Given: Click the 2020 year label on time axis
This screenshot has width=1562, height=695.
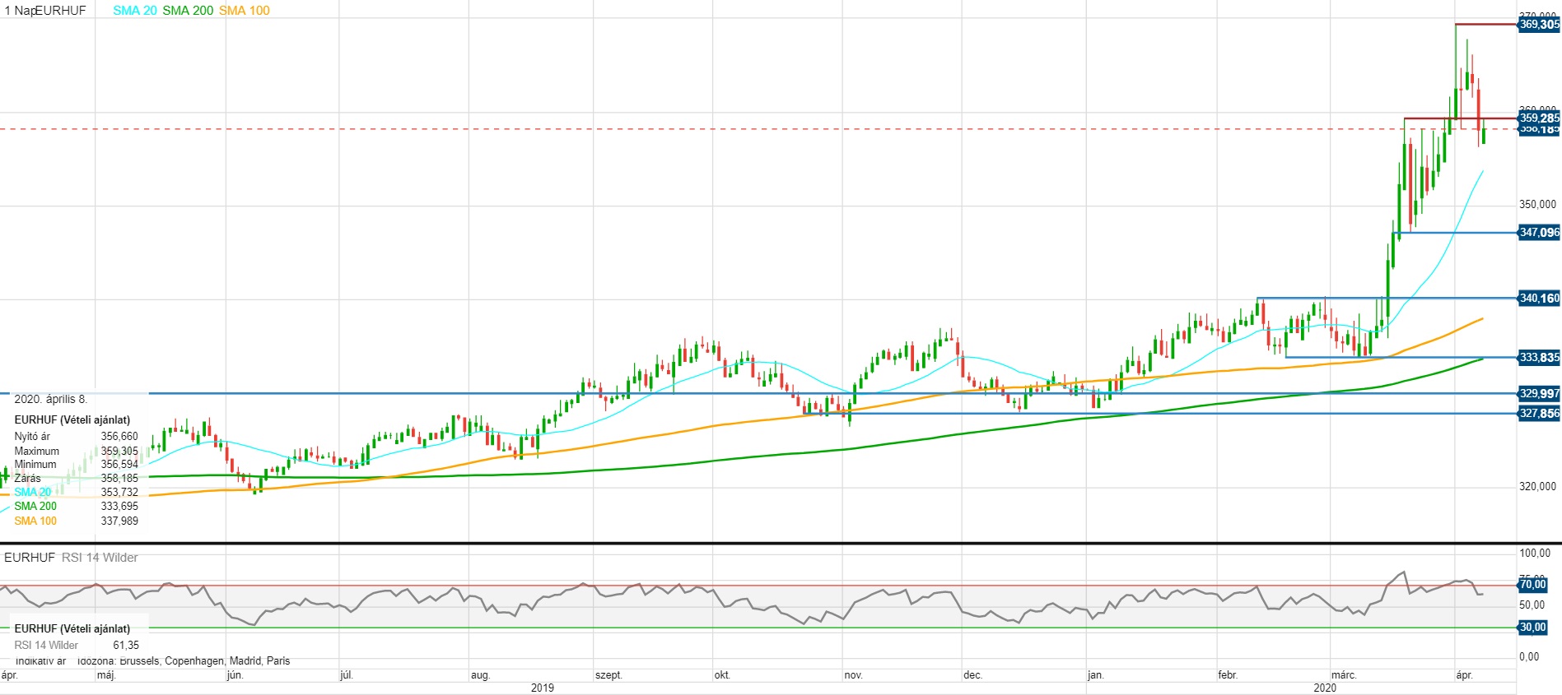Looking at the screenshot, I should tap(1325, 688).
